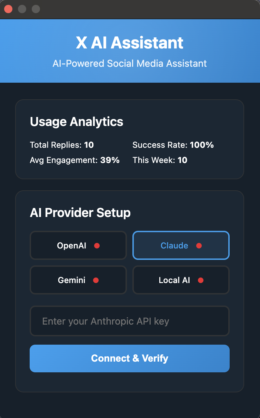The image size is (260, 418).
Task: Click the Success Rate value of 100%
Action: [173, 145]
